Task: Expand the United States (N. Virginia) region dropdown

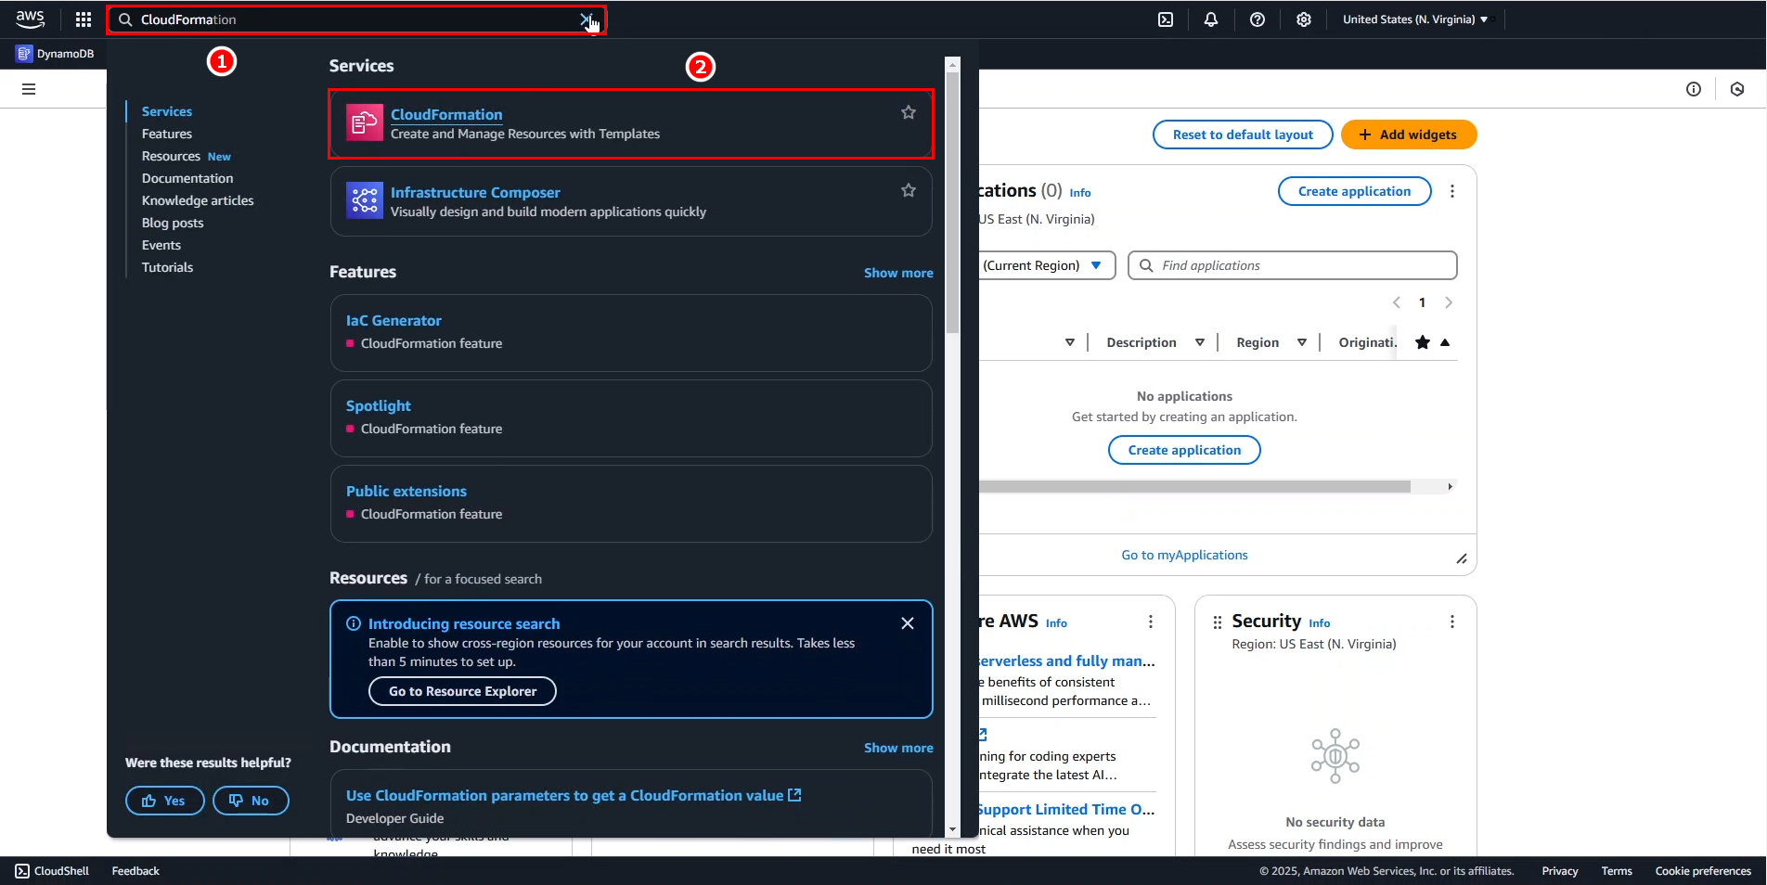Action: coord(1415,19)
